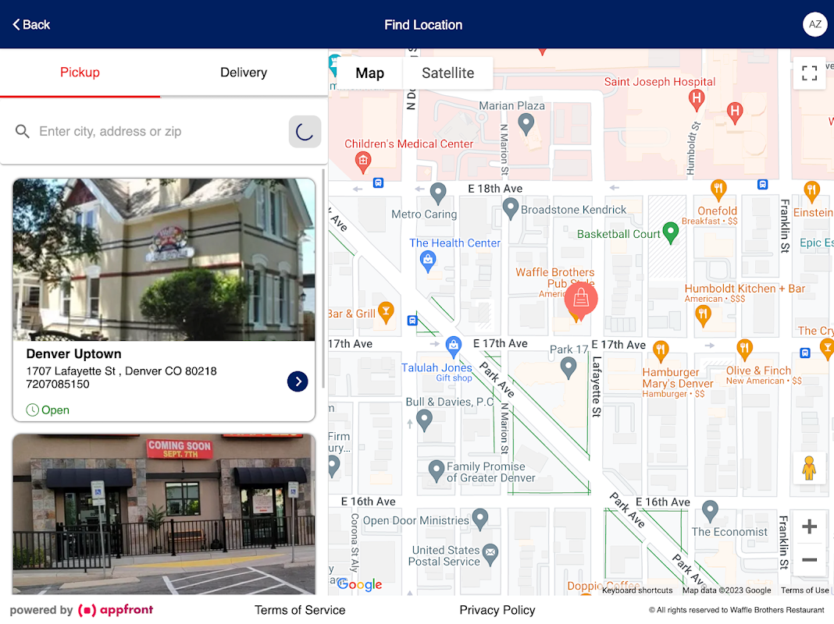Click the United States Postal Service pin
This screenshot has width=834, height=624.
pyautogui.click(x=490, y=555)
